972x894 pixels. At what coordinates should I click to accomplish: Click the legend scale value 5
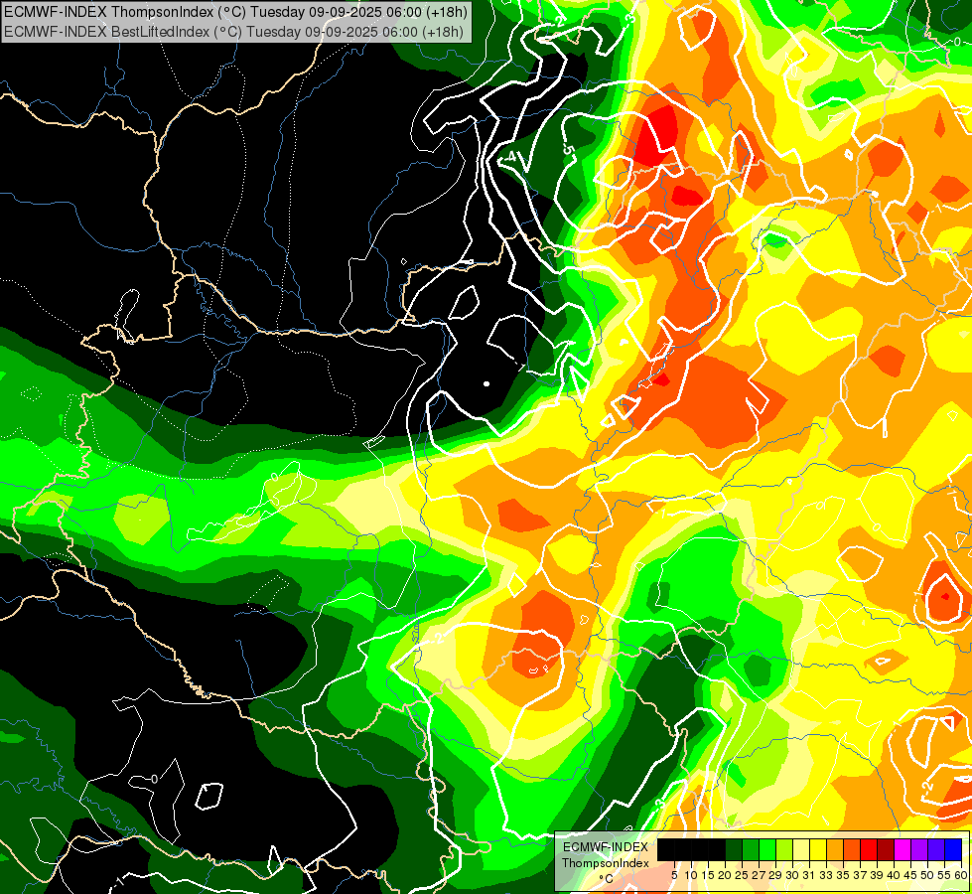pos(674,875)
